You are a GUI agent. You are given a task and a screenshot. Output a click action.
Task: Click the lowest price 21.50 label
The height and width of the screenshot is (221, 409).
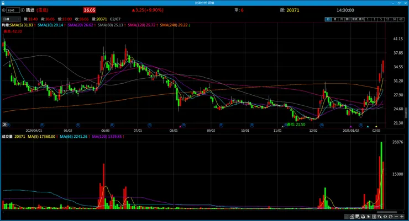(x=296, y=125)
